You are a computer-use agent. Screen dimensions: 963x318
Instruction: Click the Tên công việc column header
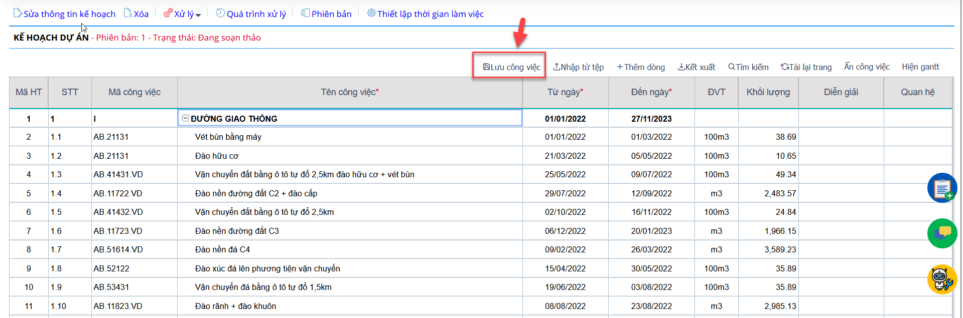pos(349,92)
